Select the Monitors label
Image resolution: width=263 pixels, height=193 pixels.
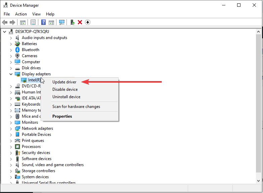pyautogui.click(x=30, y=122)
